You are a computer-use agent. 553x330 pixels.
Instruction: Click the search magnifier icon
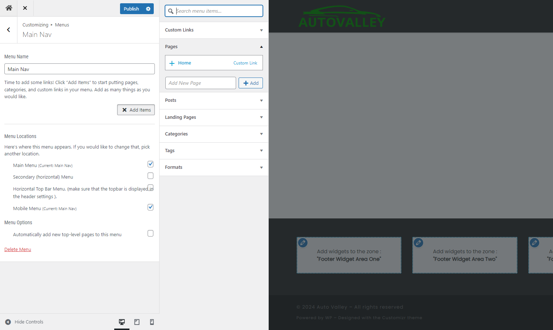coord(170,11)
